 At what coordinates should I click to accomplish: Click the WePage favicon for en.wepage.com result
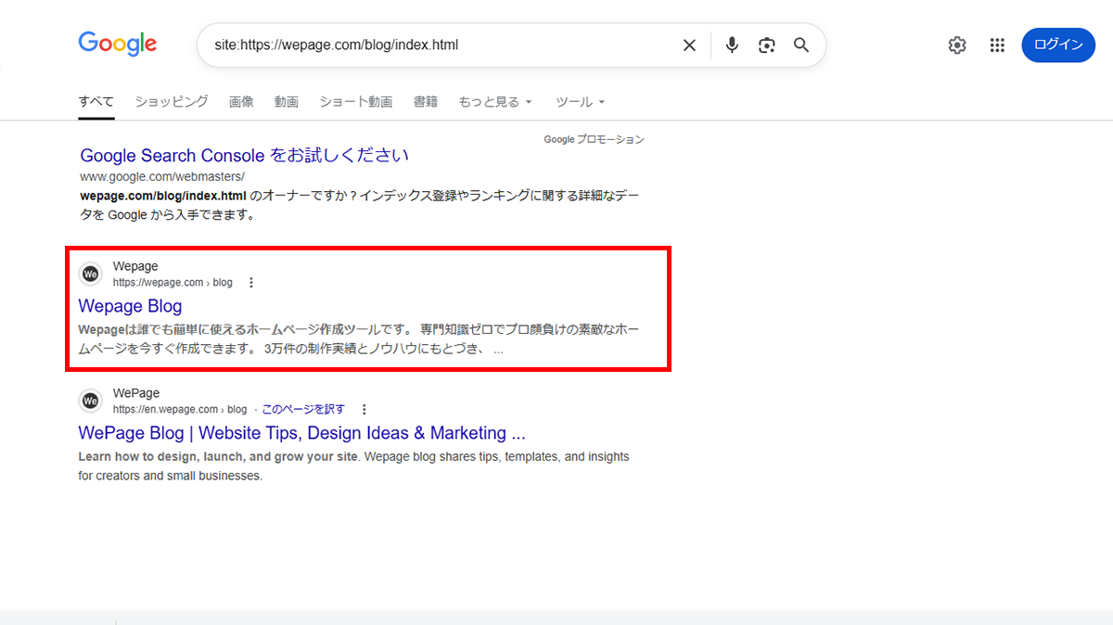click(90, 401)
